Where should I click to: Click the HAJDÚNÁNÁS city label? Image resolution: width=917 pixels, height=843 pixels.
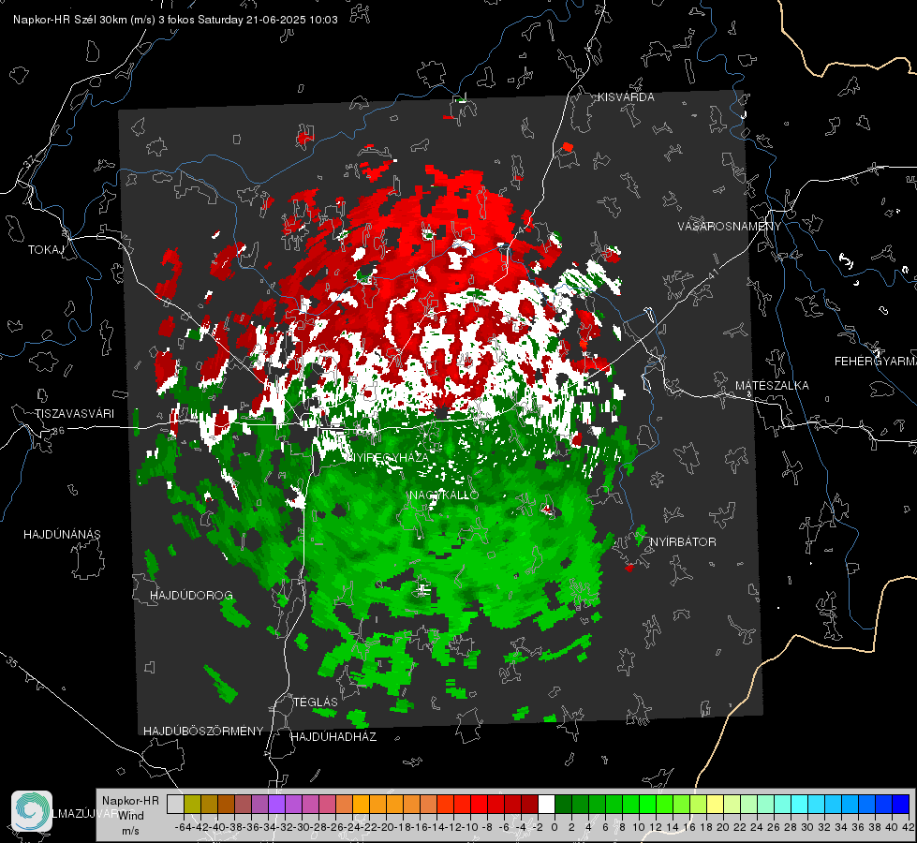coord(62,534)
